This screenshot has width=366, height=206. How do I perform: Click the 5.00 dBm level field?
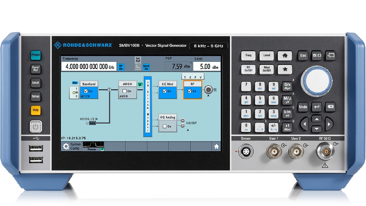[x=207, y=66]
